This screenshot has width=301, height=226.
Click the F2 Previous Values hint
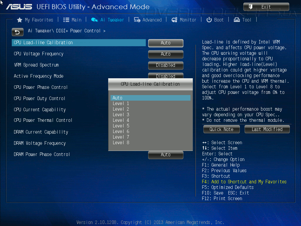pyautogui.click(x=224, y=170)
